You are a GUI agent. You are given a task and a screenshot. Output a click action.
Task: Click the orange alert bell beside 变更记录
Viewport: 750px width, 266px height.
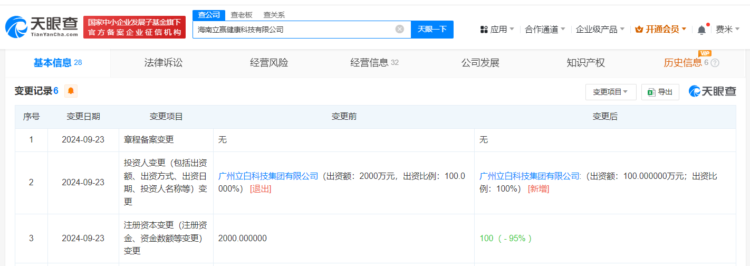point(71,91)
